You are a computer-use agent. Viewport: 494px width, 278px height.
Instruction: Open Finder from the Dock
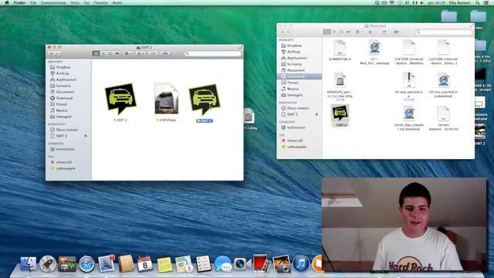tap(28, 263)
